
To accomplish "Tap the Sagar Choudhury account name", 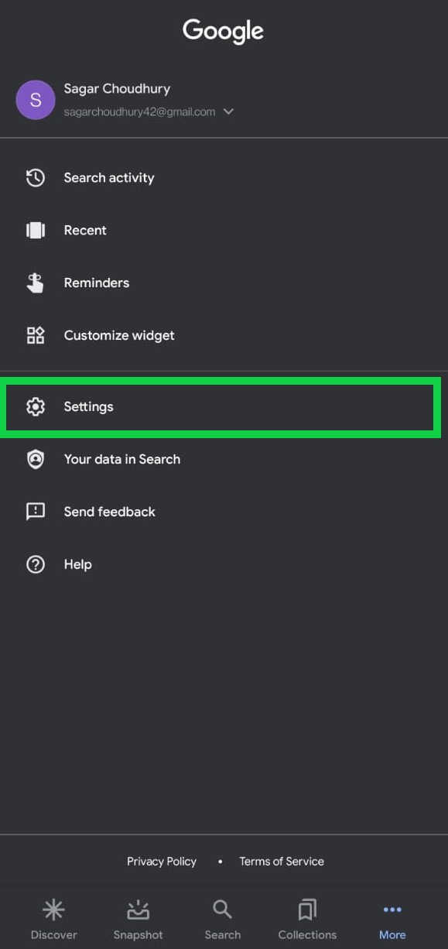I will [117, 89].
